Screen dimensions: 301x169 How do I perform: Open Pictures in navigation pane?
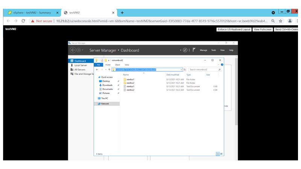click(105, 93)
